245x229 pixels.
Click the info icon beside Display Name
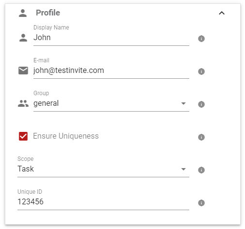pyautogui.click(x=201, y=39)
